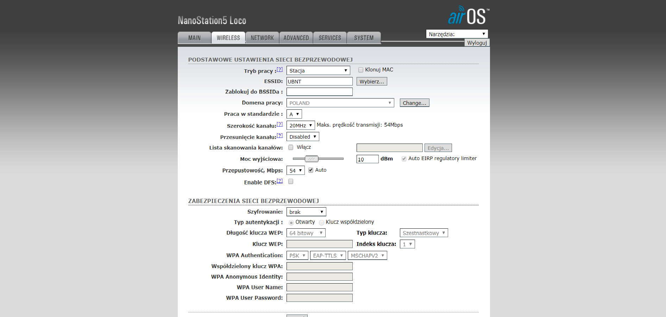Click the WPA Anonymous Identity field
This screenshot has height=317, width=666.
320,277
